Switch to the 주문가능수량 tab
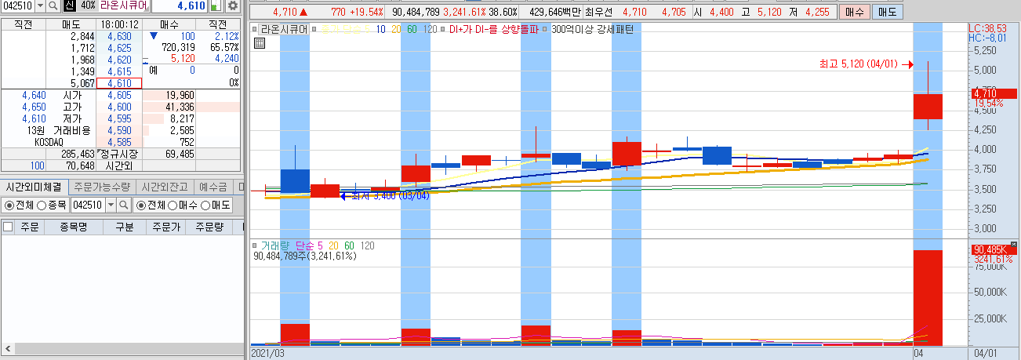 [102, 187]
